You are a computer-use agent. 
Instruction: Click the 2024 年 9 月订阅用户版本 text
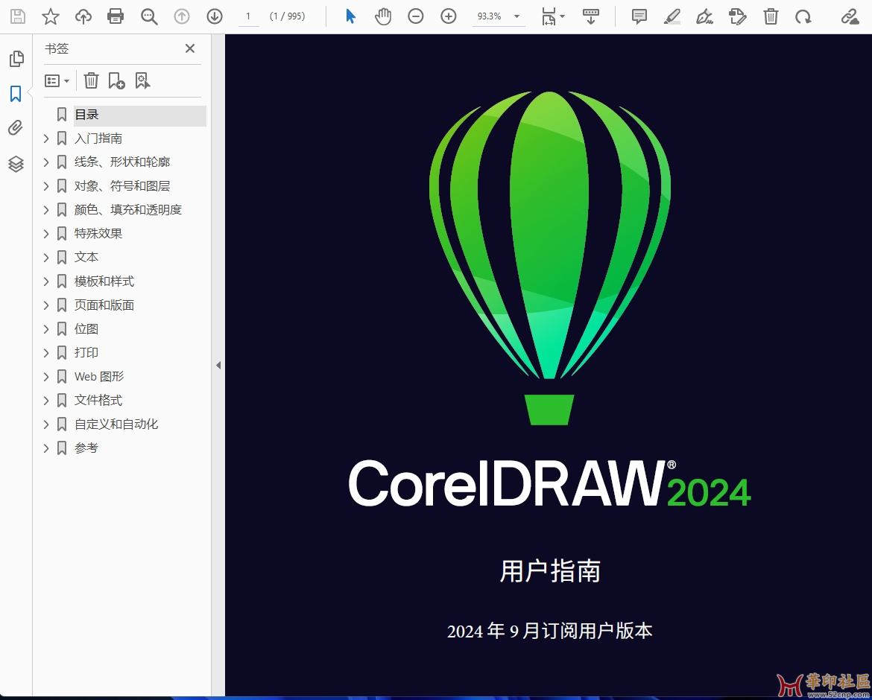550,631
